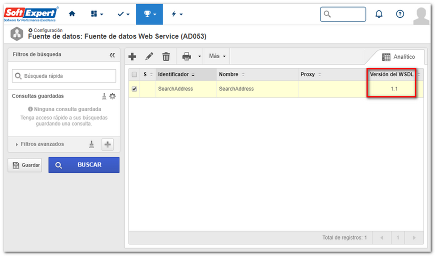Viewport: 435px width, 256px height.
Task: Click the data source module icon
Action: point(17,34)
